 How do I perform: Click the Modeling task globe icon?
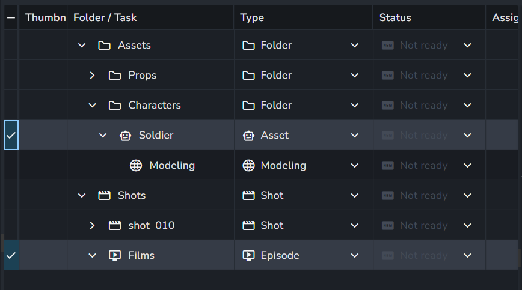(135, 165)
